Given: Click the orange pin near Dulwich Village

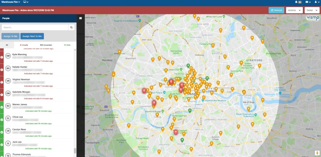Looking at the screenshot, I should point(220,133).
